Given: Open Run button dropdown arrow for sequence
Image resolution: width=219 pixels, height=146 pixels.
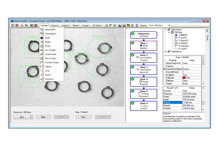Looking at the screenshot, I should tap(32, 117).
